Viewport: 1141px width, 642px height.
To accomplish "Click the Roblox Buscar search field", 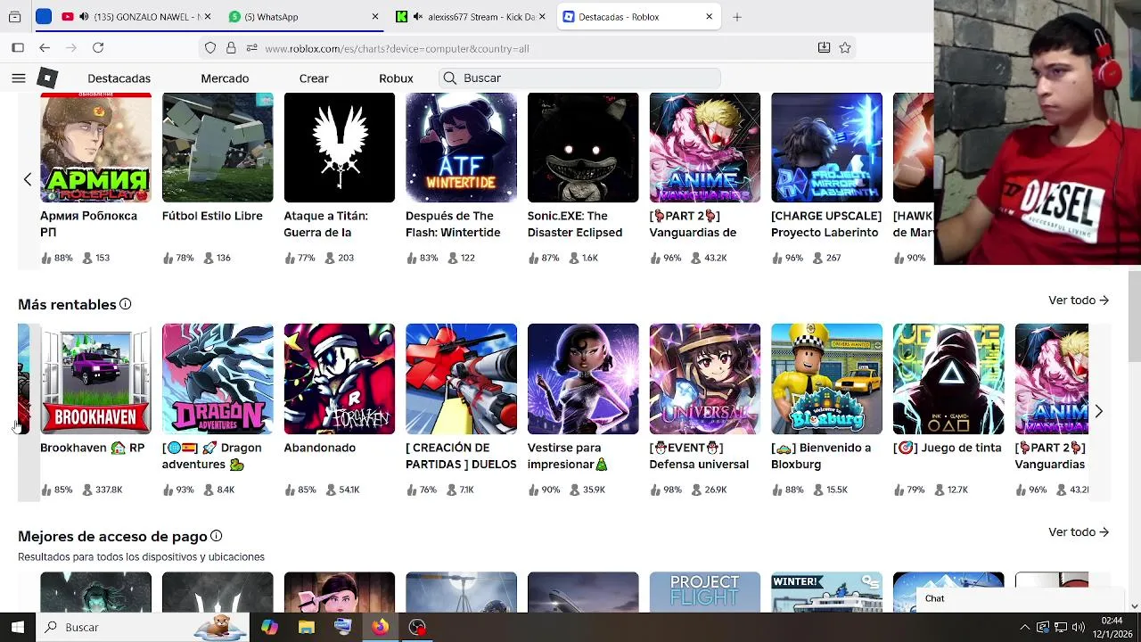I will click(579, 78).
